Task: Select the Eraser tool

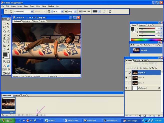Action: (4, 35)
